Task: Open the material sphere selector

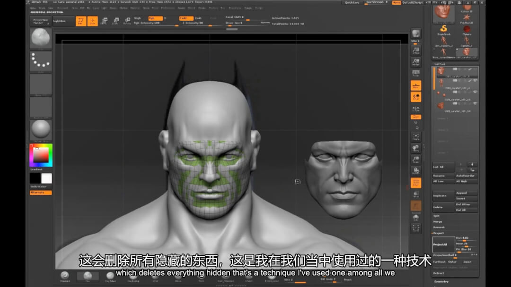Action: (41, 130)
